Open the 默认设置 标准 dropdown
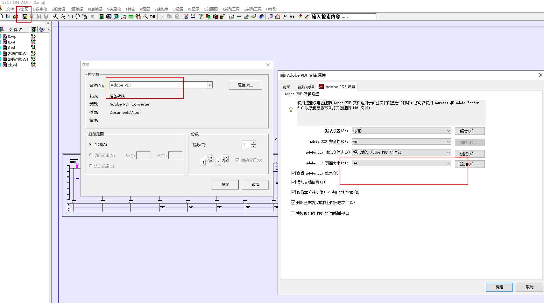 (x=402, y=131)
